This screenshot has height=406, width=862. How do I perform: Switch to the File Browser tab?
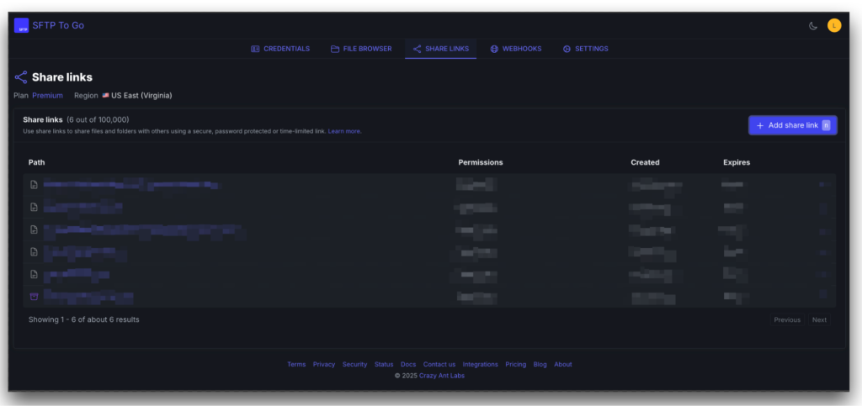coord(361,49)
